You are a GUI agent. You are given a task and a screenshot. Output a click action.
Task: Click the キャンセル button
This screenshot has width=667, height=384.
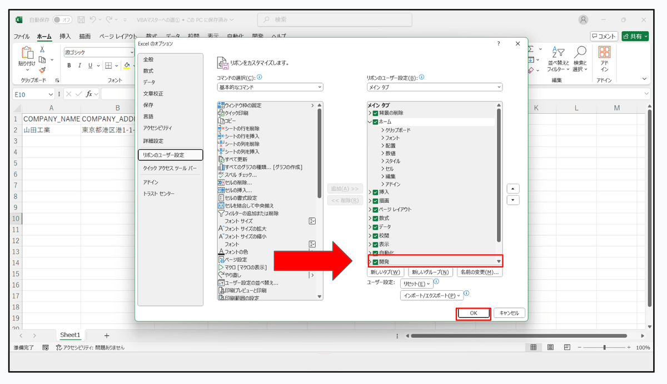pos(509,313)
